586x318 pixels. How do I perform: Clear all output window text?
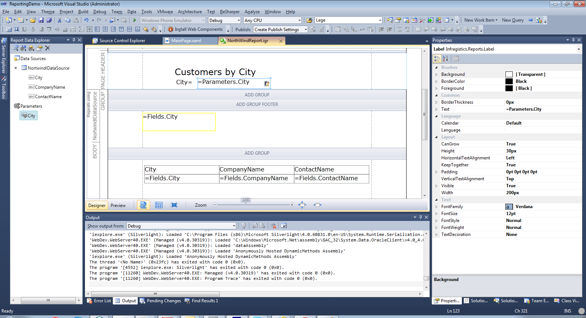click(x=273, y=226)
